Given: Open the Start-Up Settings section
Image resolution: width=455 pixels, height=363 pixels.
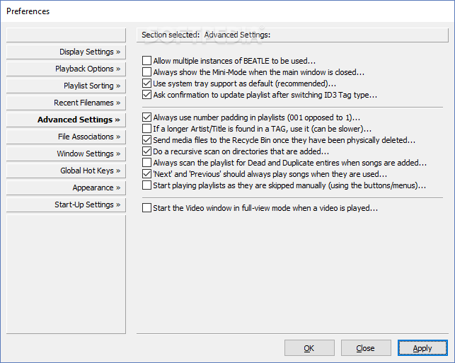Looking at the screenshot, I should pyautogui.click(x=66, y=204).
